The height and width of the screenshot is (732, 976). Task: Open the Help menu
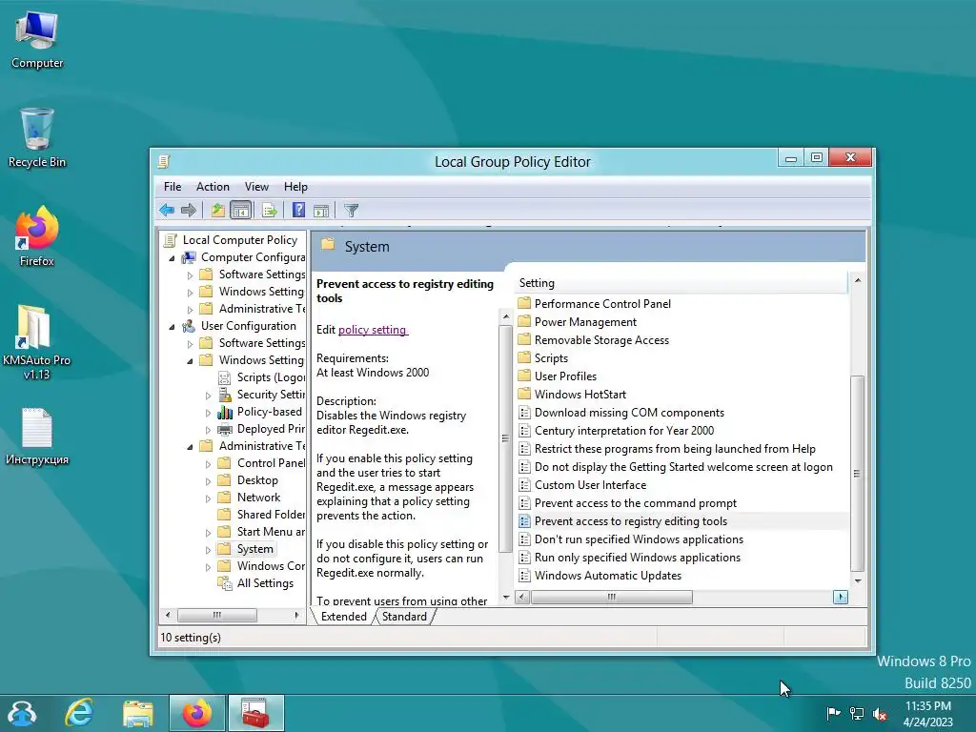(x=295, y=187)
